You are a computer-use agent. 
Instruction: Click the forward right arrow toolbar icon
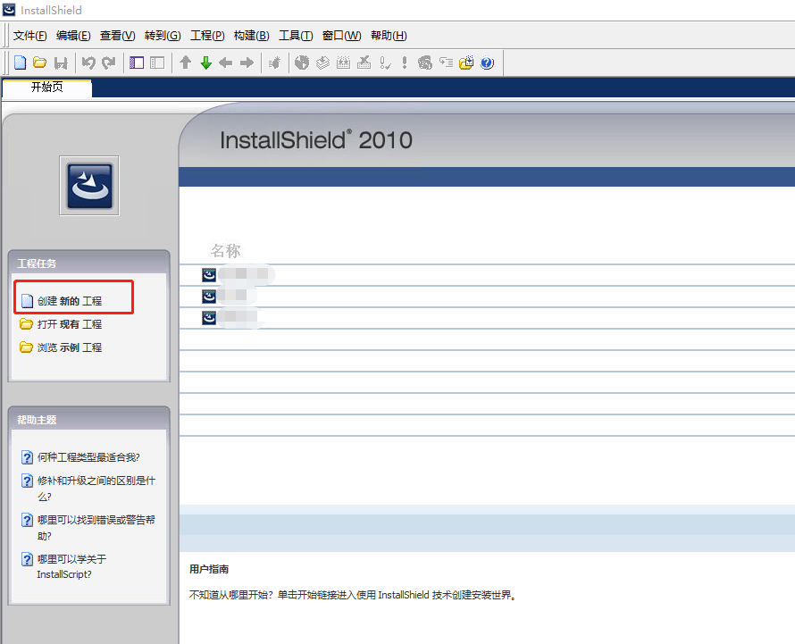coord(247,63)
